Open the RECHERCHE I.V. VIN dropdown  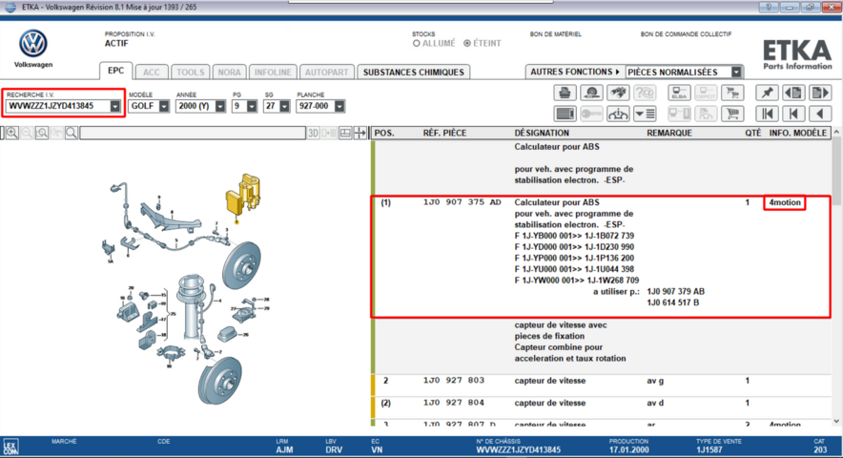click(x=115, y=106)
